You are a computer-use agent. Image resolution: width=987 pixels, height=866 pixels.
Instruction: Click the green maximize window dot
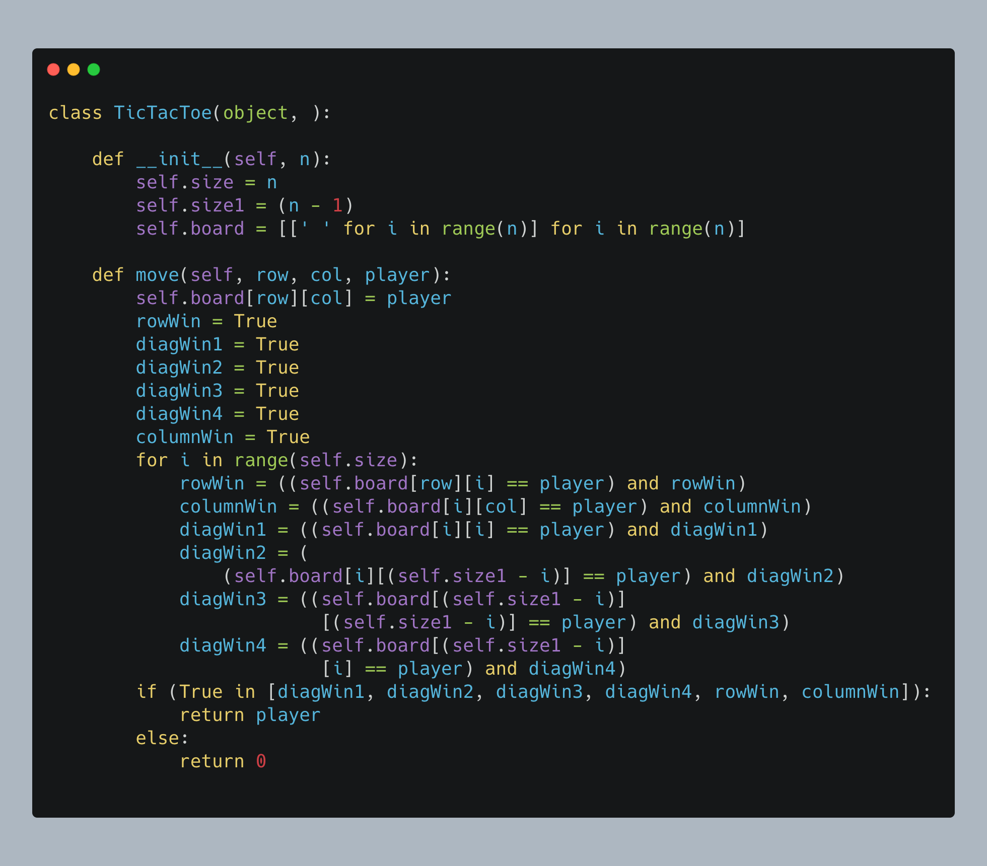coord(94,69)
